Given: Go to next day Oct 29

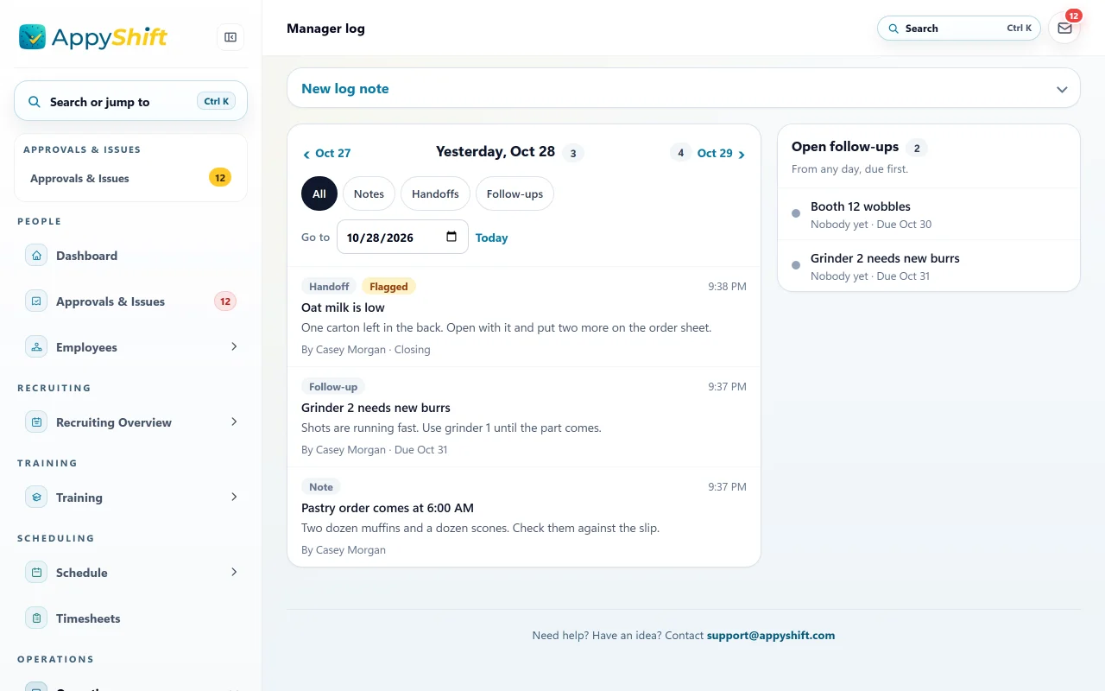Looking at the screenshot, I should [722, 153].
